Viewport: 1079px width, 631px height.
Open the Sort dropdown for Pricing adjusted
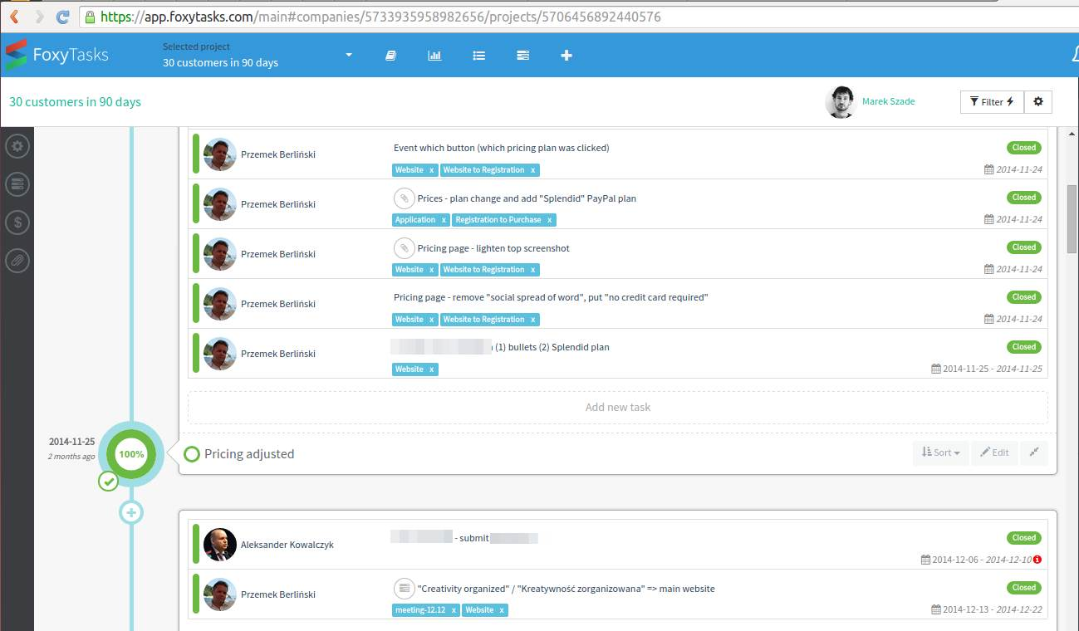[x=941, y=452]
